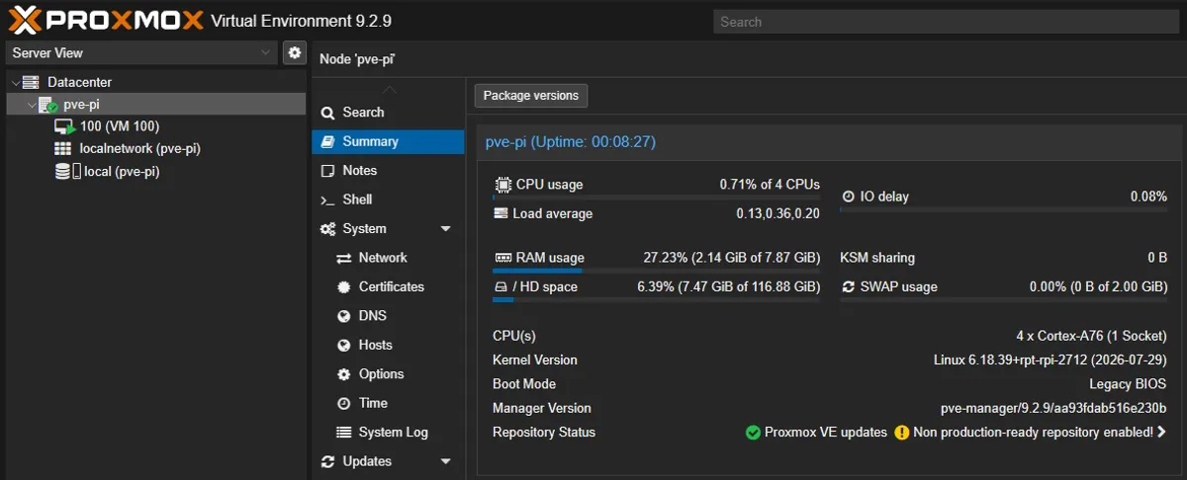Click the Certificates badge icon
This screenshot has height=480, width=1187.
[344, 286]
